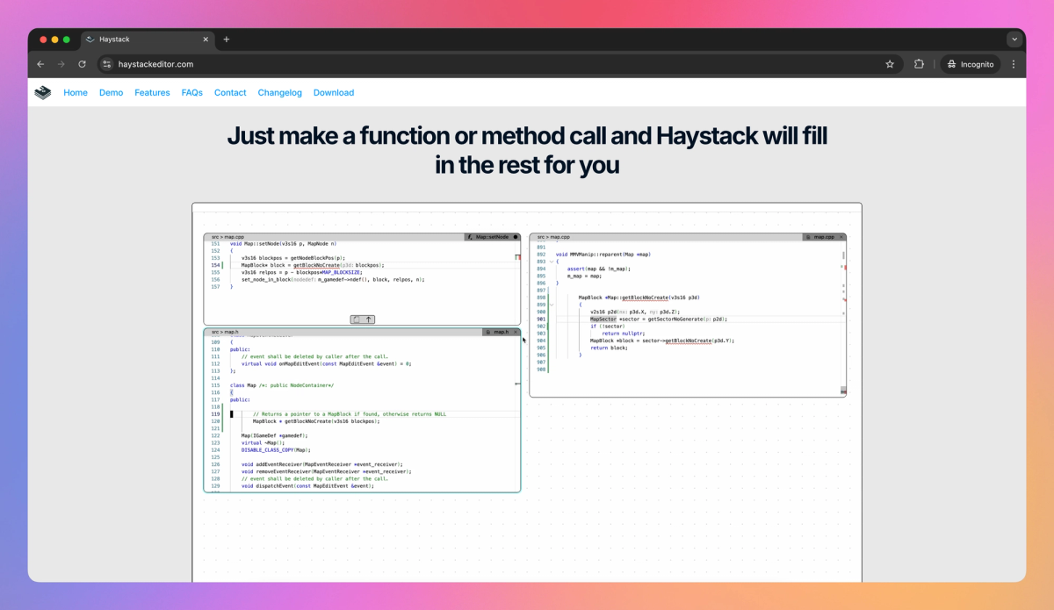Image resolution: width=1054 pixels, height=610 pixels.
Task: Select the Haystack browser tab
Action: pos(148,39)
